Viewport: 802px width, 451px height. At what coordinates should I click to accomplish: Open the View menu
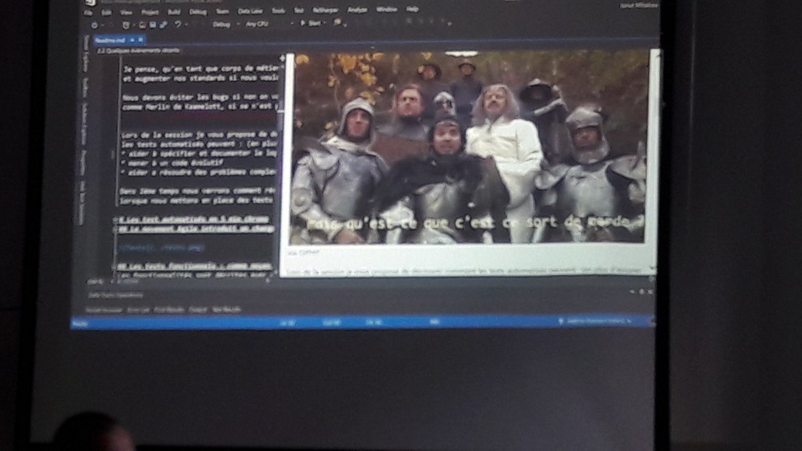point(126,11)
